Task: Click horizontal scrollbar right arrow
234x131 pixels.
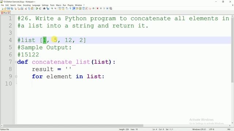Action: pos(230,126)
